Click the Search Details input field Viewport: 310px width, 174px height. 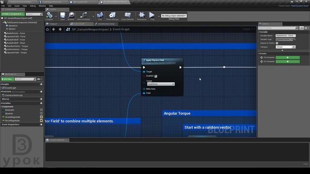click(277, 28)
